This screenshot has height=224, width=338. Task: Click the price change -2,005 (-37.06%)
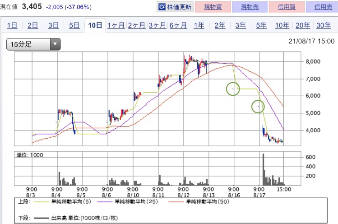[69, 7]
